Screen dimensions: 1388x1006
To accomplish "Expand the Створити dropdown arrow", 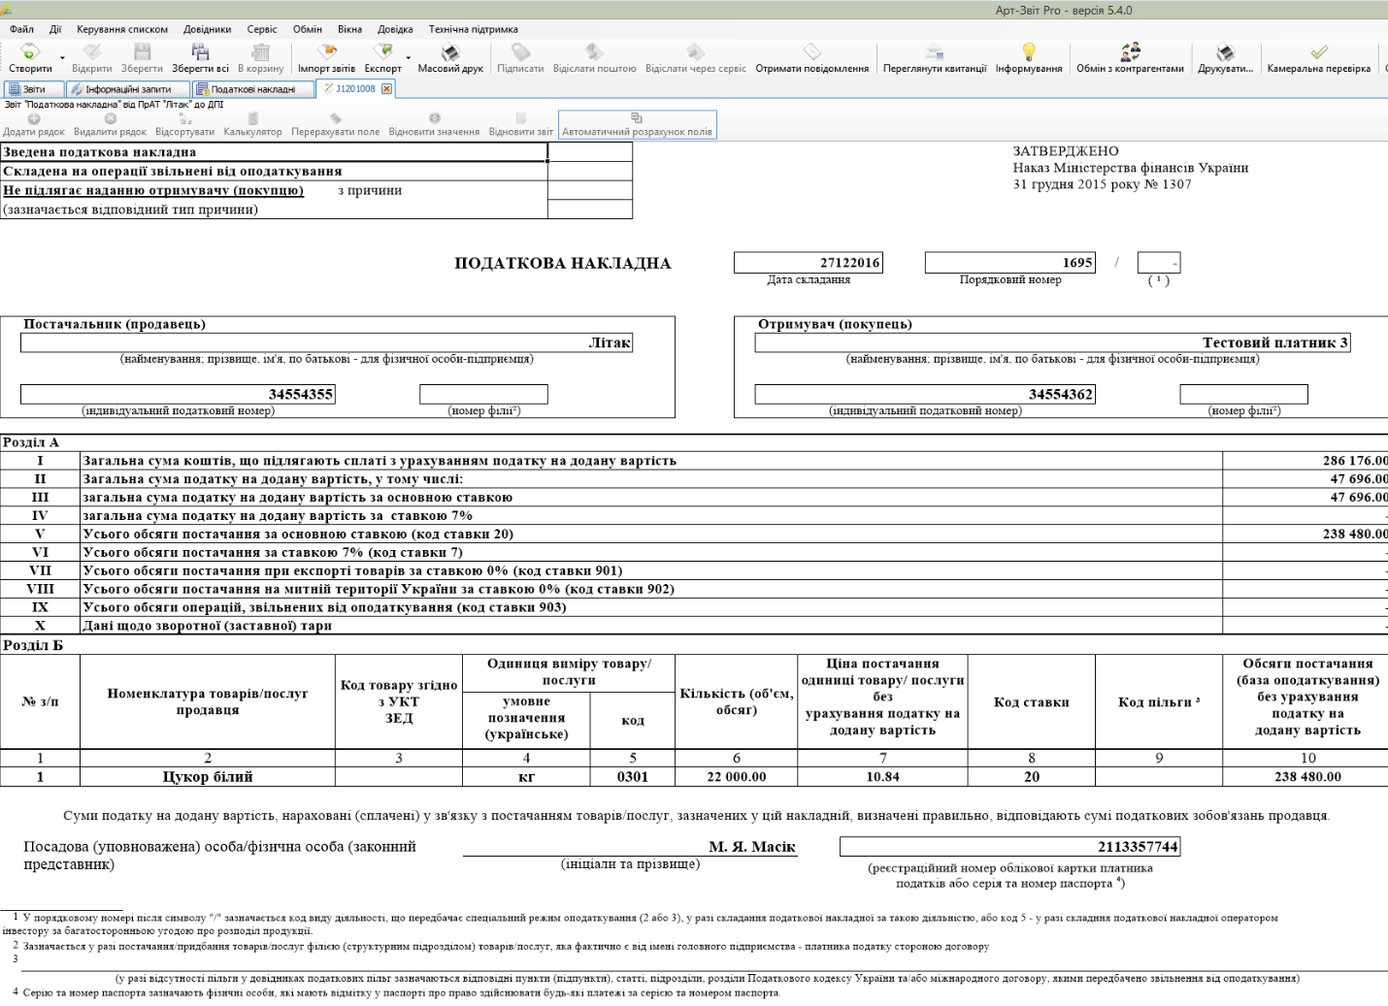I will click(x=62, y=58).
